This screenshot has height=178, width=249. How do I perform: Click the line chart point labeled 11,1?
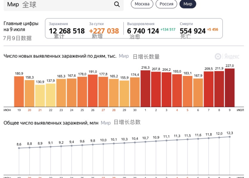(x=166, y=141)
